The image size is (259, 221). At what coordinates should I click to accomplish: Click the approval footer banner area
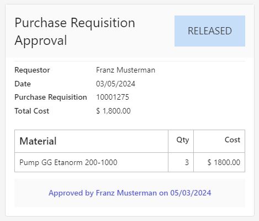pyautogui.click(x=130, y=193)
